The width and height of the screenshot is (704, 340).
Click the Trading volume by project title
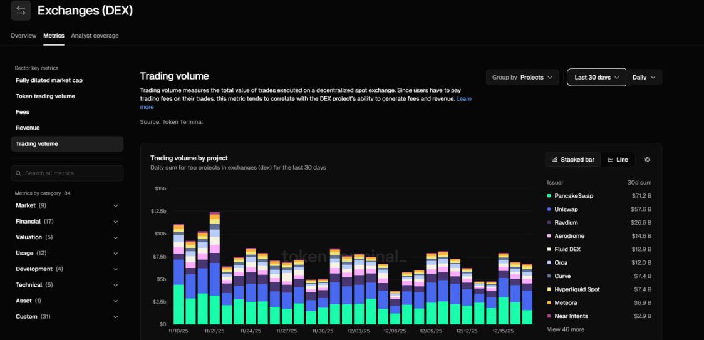click(189, 158)
